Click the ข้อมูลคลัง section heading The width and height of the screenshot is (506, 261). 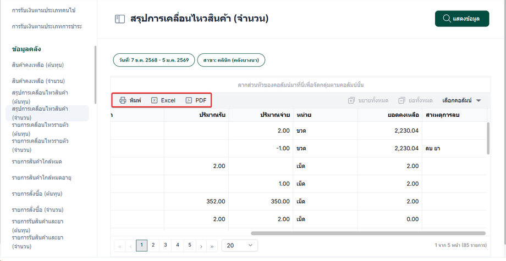point(26,49)
